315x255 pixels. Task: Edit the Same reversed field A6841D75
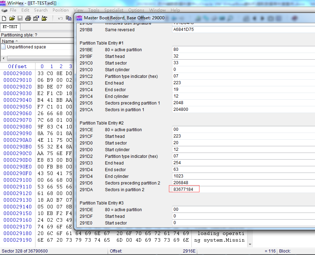243,29
